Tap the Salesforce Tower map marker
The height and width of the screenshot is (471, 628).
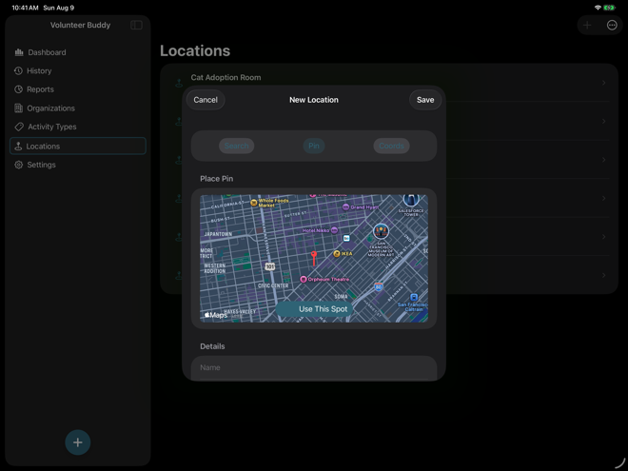click(x=411, y=199)
